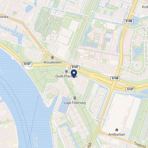Click the dark blue location pin marker
148x148 pixels.
[x=74, y=74]
